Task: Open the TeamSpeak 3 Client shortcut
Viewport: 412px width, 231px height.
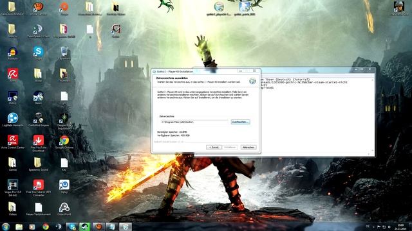Action: (x=39, y=31)
